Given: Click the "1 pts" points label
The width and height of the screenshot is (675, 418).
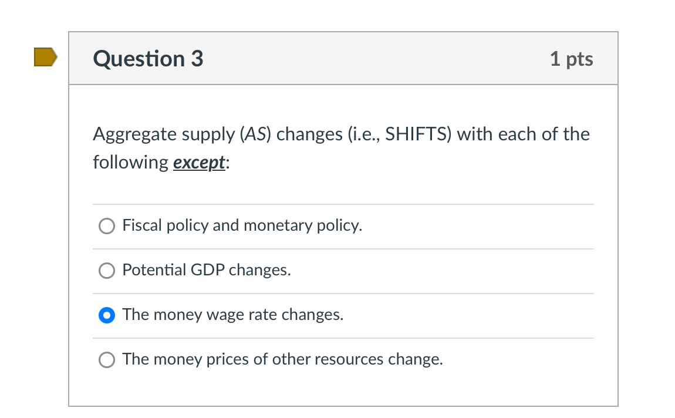Looking at the screenshot, I should [571, 59].
